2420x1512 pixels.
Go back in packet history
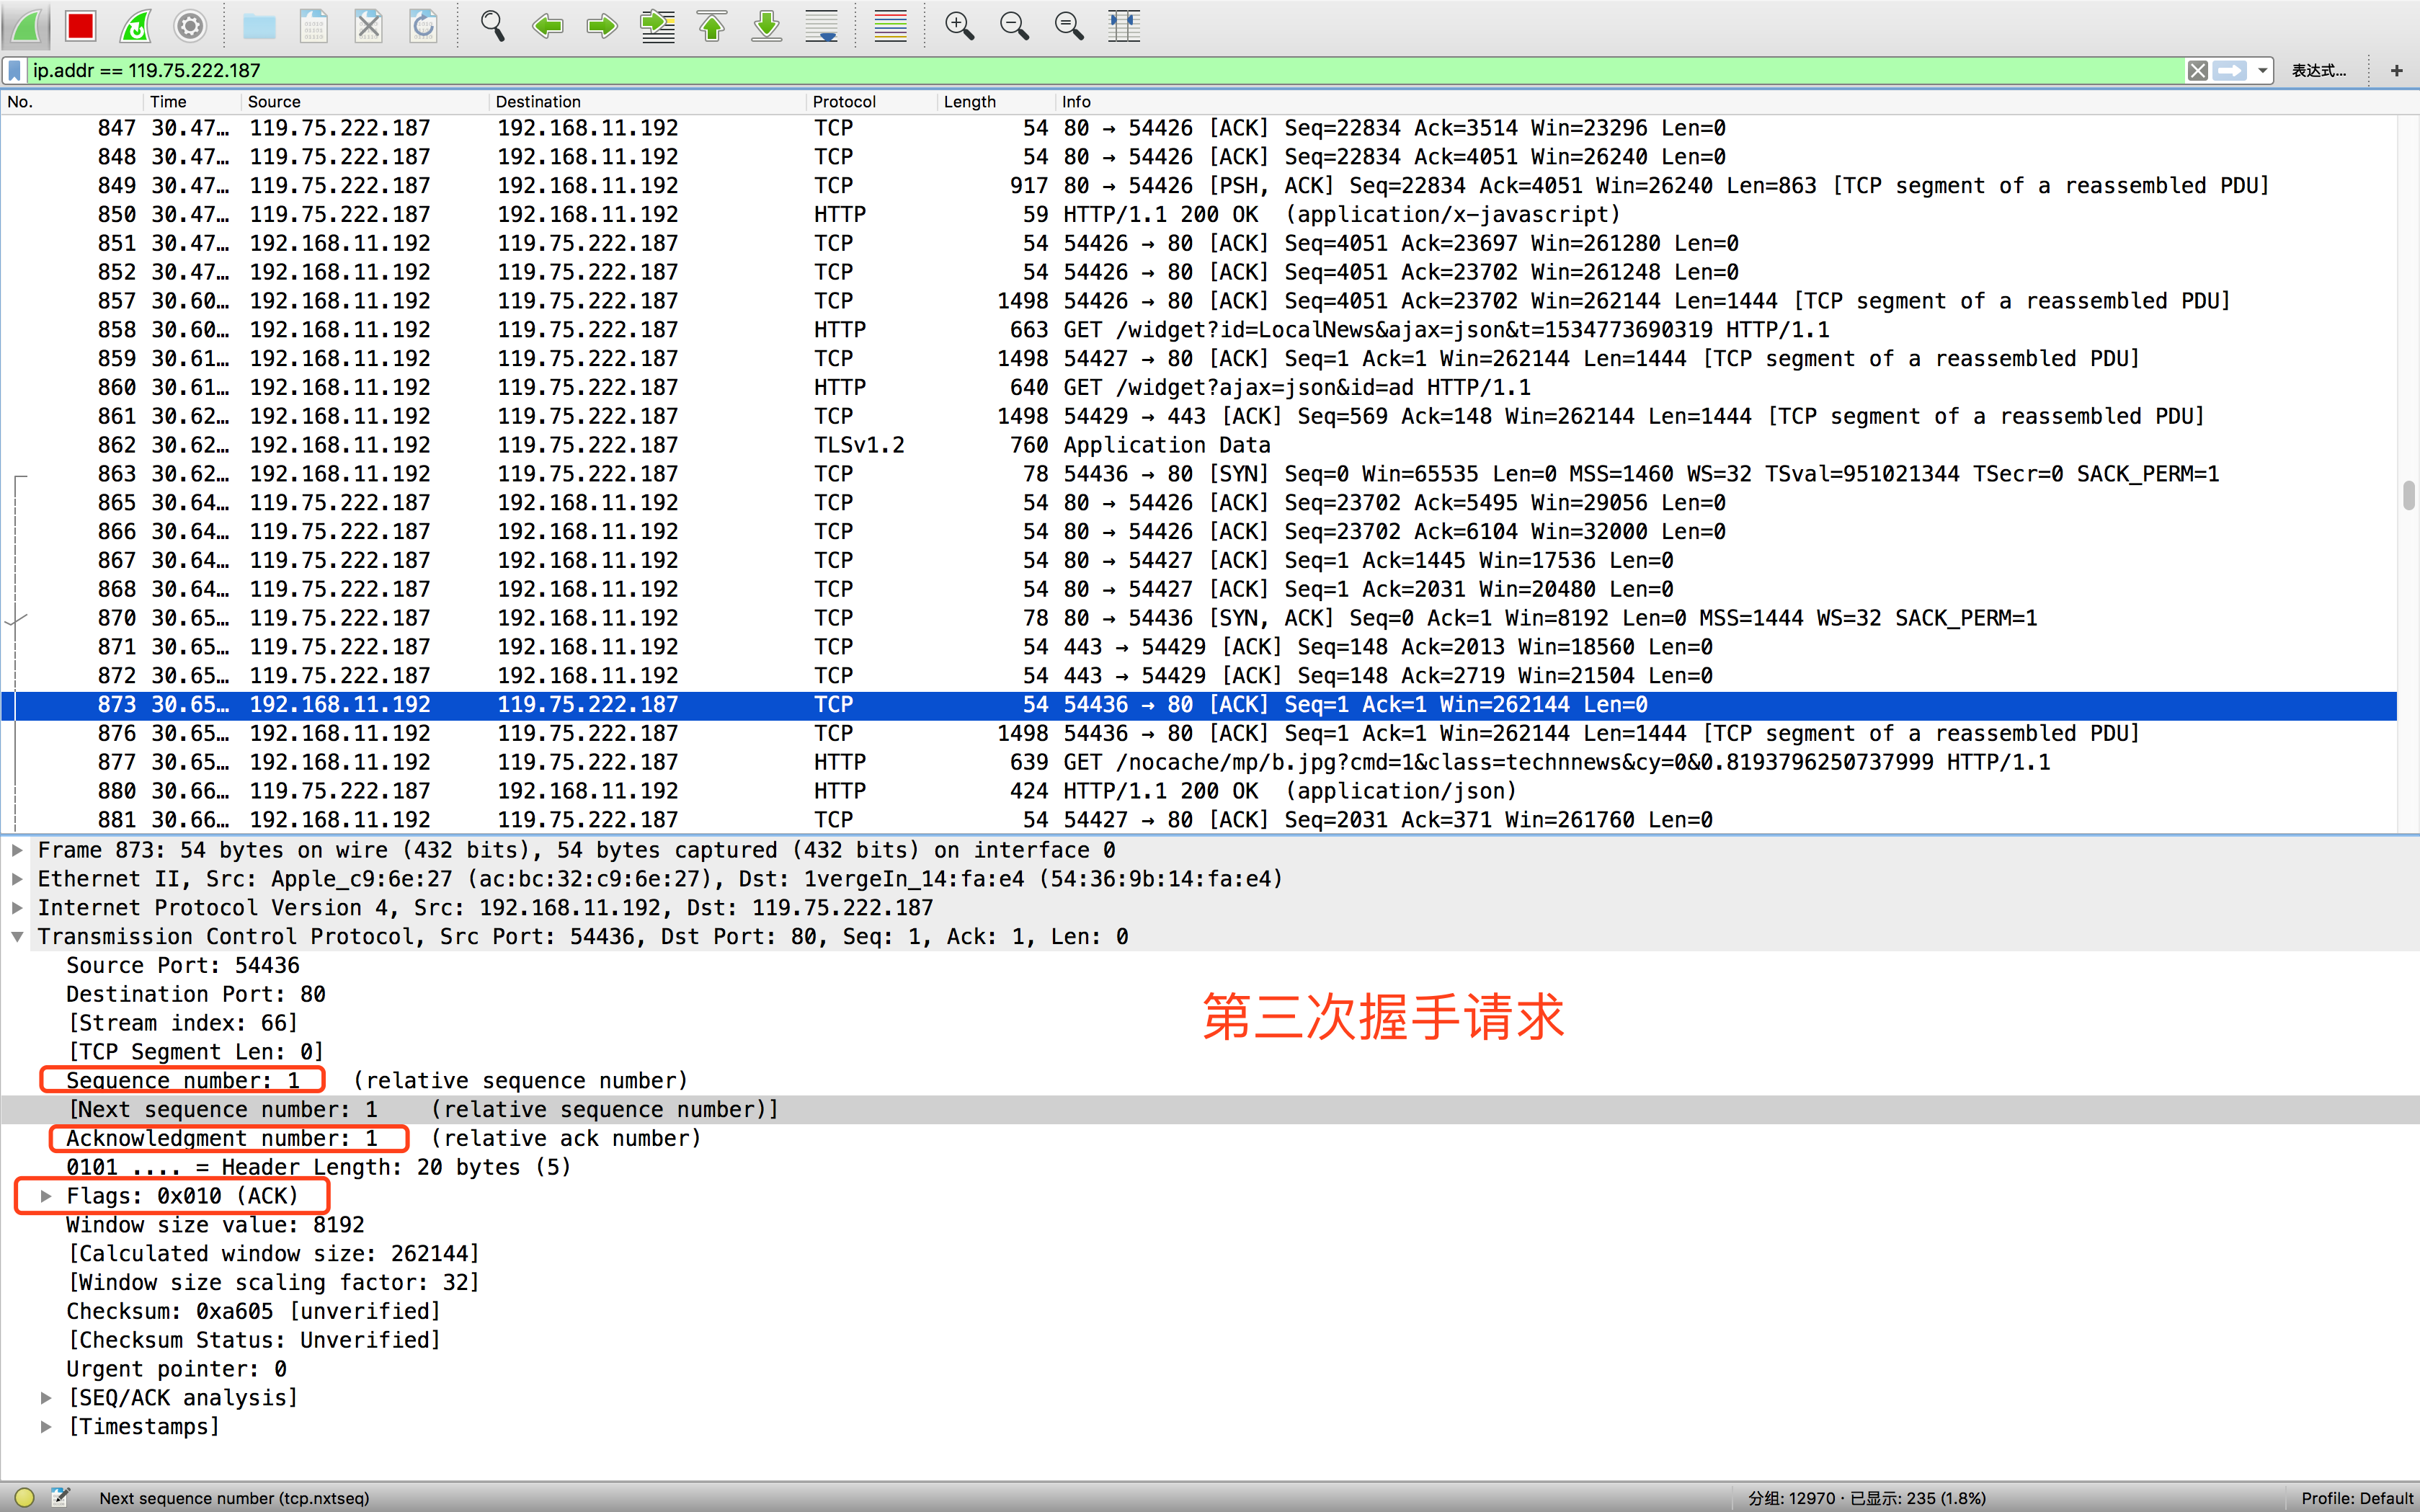547,26
